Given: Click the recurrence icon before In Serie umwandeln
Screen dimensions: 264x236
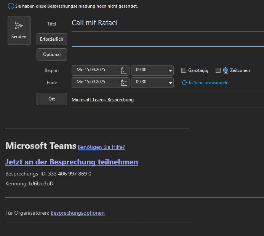Looking at the screenshot, I should [184, 83].
